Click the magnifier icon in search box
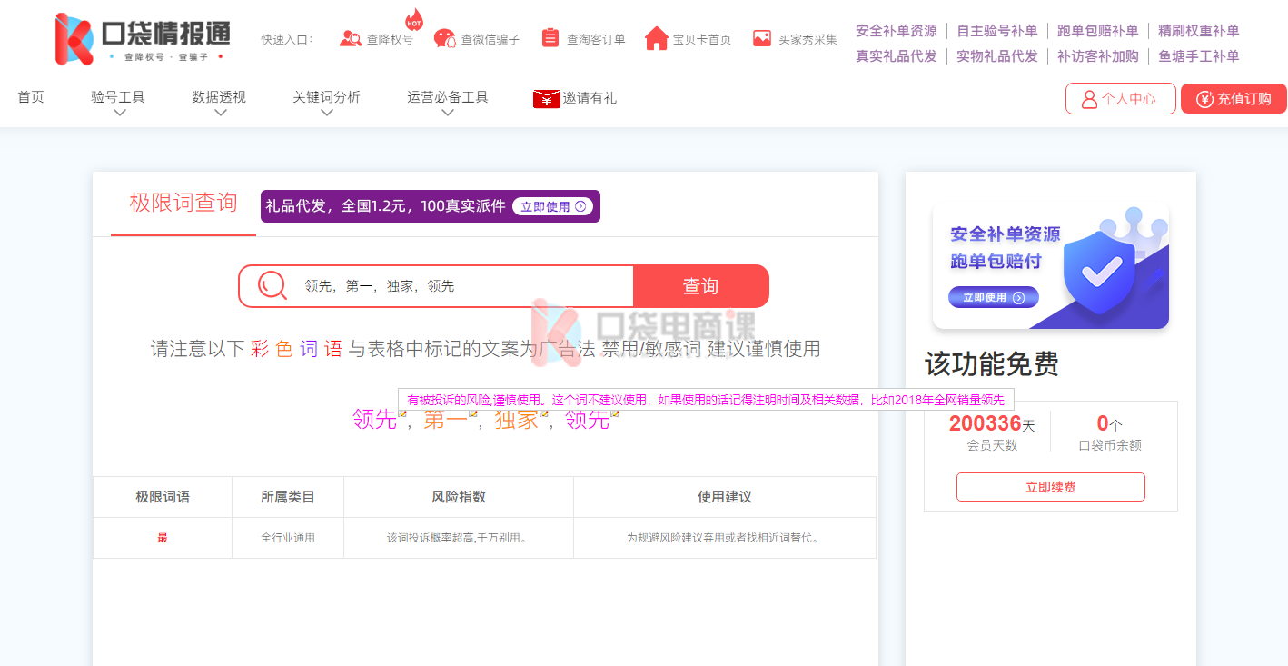 [272, 286]
